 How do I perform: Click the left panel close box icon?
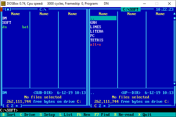pos(8,9)
